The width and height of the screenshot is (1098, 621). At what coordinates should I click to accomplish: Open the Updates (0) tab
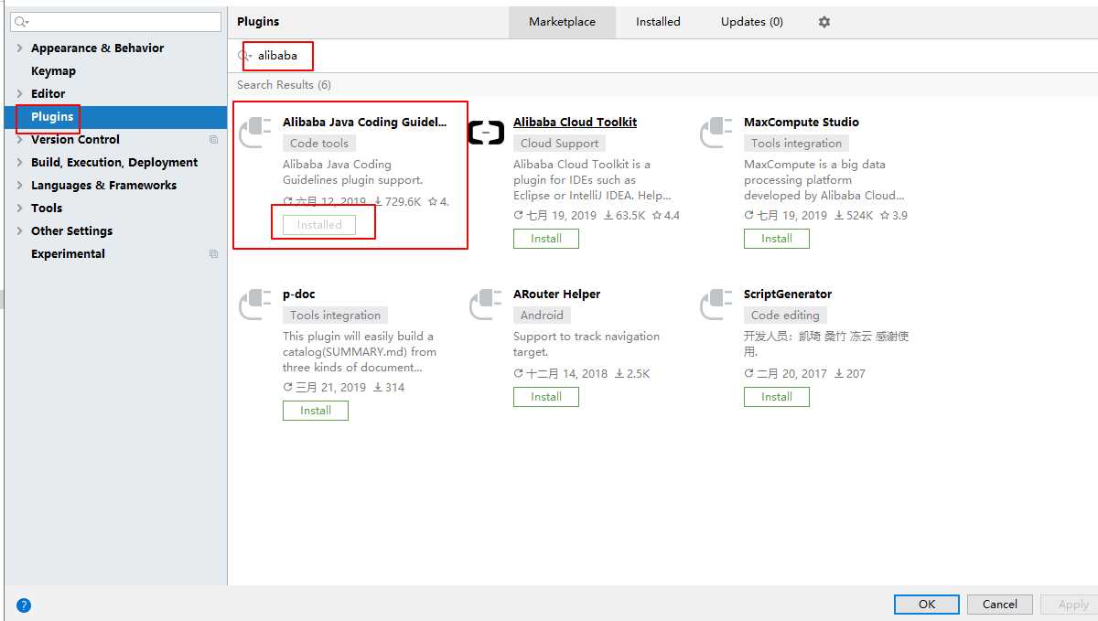tap(752, 22)
